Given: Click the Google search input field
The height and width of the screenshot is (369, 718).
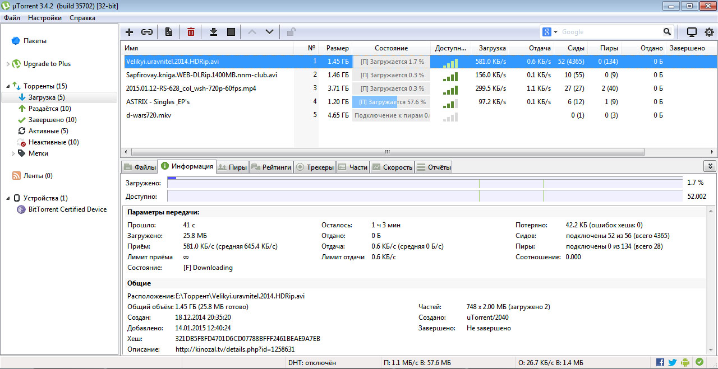Looking at the screenshot, I should (610, 32).
